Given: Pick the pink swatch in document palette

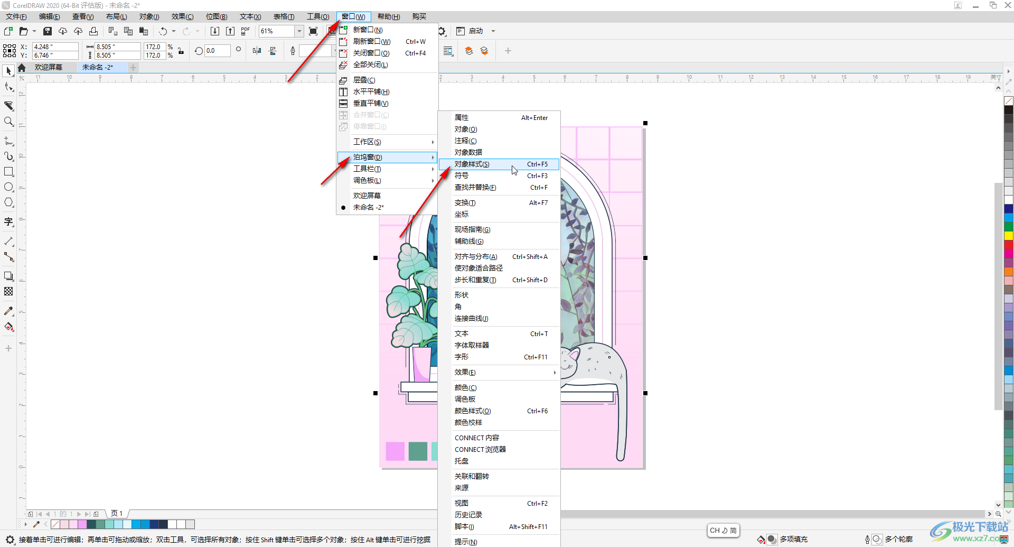Looking at the screenshot, I should 82,524.
